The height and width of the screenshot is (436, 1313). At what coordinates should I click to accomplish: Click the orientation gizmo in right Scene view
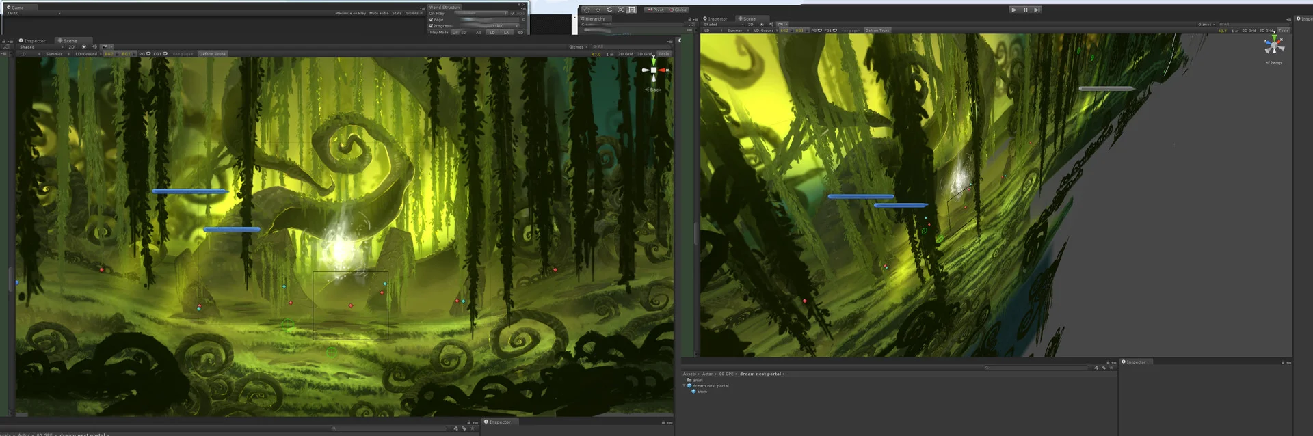(1273, 46)
